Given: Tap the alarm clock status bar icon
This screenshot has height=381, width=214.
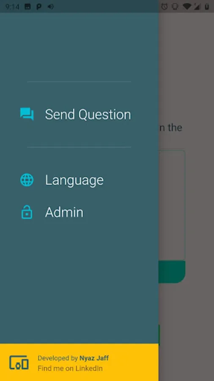Looking at the screenshot, I should tap(165, 6).
